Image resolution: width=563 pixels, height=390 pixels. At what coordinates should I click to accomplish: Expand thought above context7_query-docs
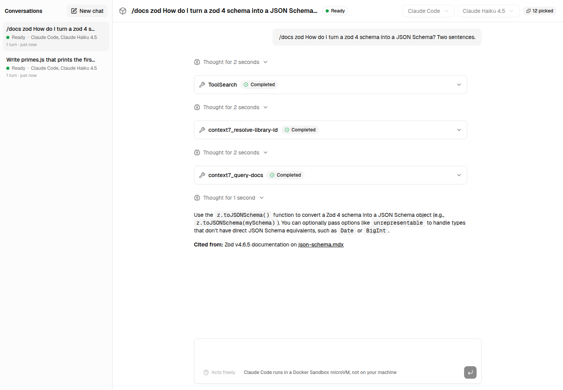(x=231, y=152)
